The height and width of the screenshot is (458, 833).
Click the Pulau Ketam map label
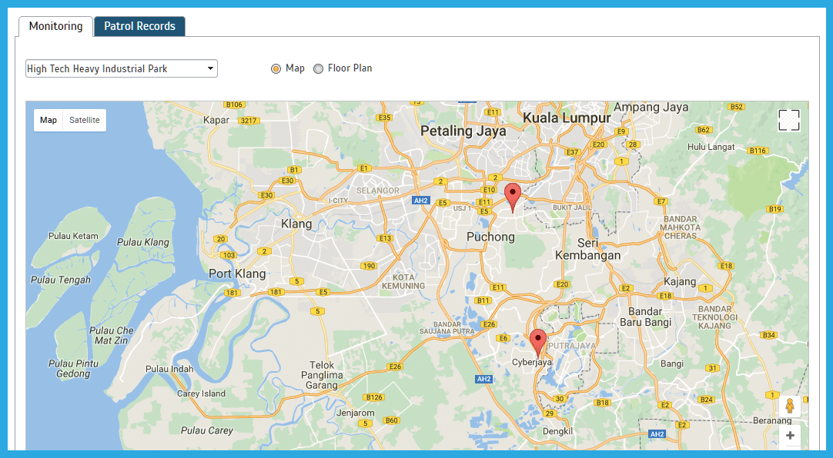(73, 236)
